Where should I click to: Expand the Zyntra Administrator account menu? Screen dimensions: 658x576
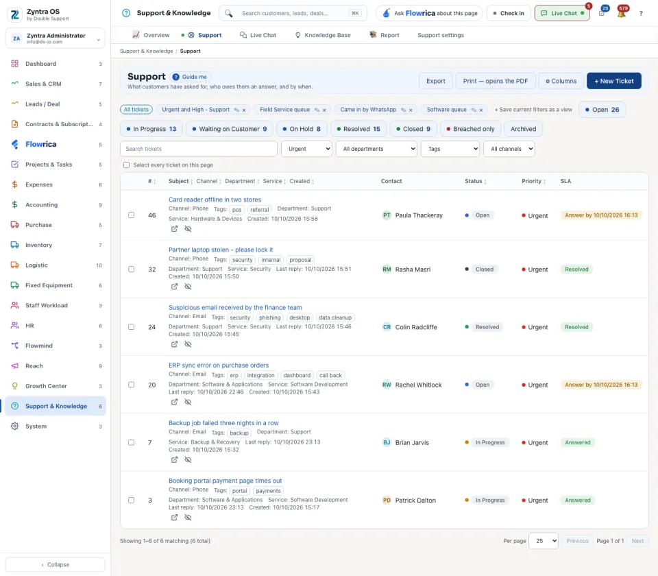[x=56, y=38]
